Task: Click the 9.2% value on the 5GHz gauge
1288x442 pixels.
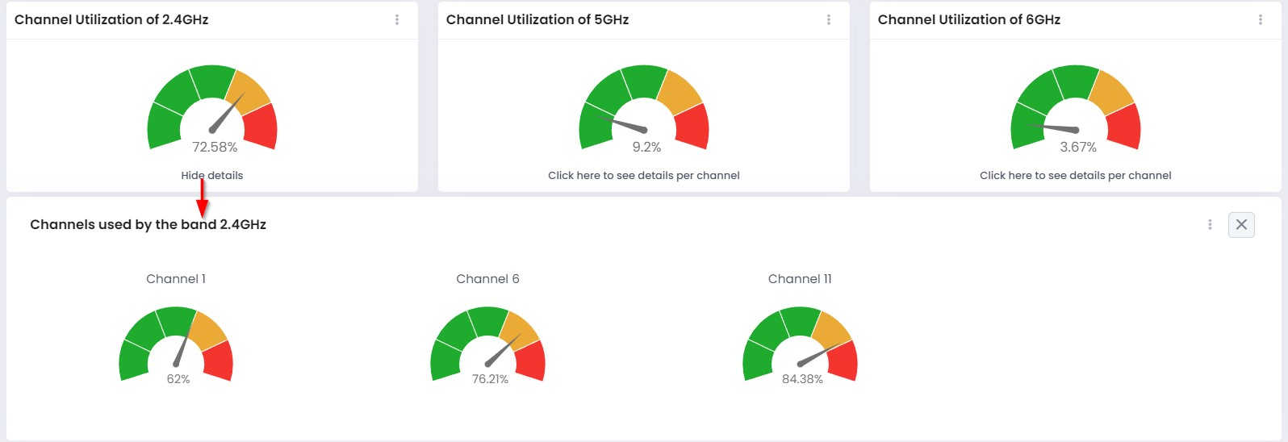Action: 646,147
